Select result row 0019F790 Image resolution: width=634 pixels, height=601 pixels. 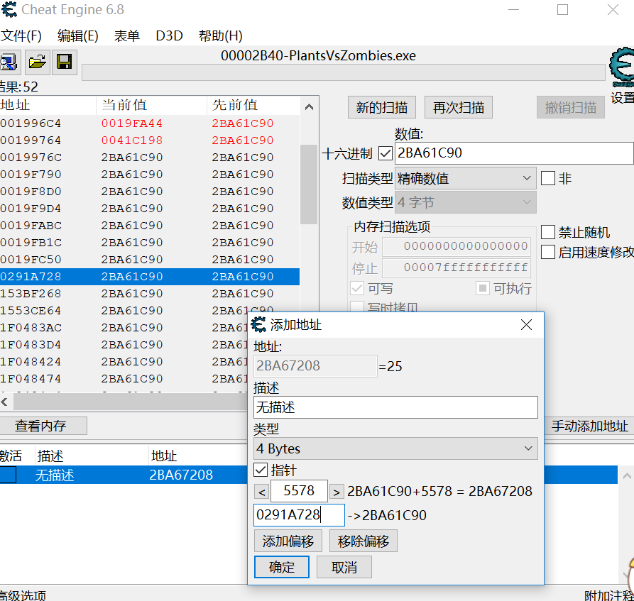point(150,174)
